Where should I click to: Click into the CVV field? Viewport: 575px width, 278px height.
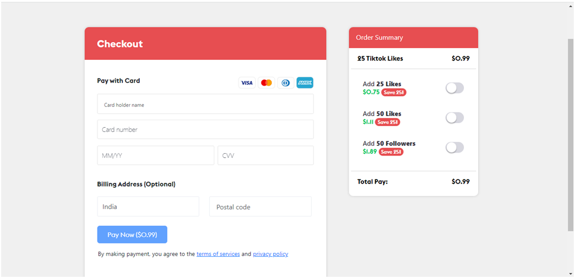point(265,155)
